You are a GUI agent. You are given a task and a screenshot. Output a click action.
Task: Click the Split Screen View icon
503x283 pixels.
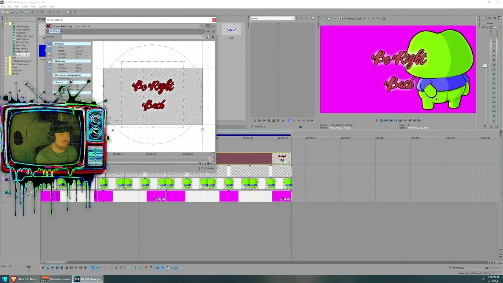[x=341, y=18]
